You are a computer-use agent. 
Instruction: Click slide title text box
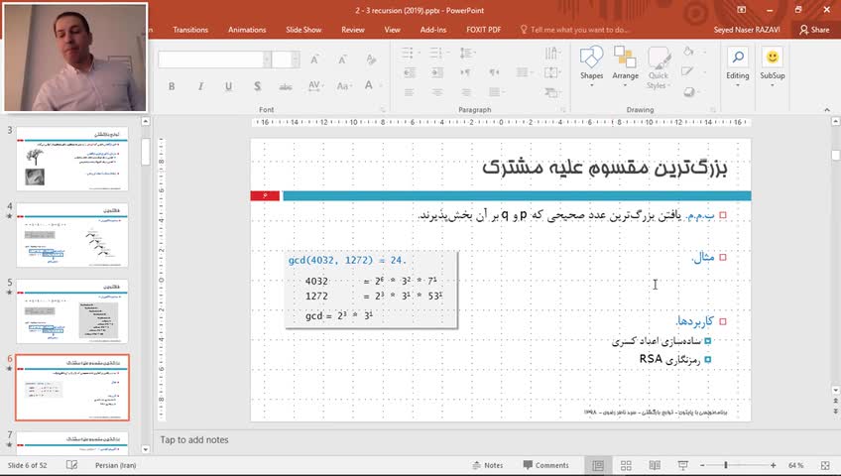click(605, 168)
